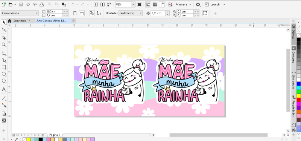
Task: Select the Pick tool arrow
Action: pyautogui.click(x=4, y=22)
